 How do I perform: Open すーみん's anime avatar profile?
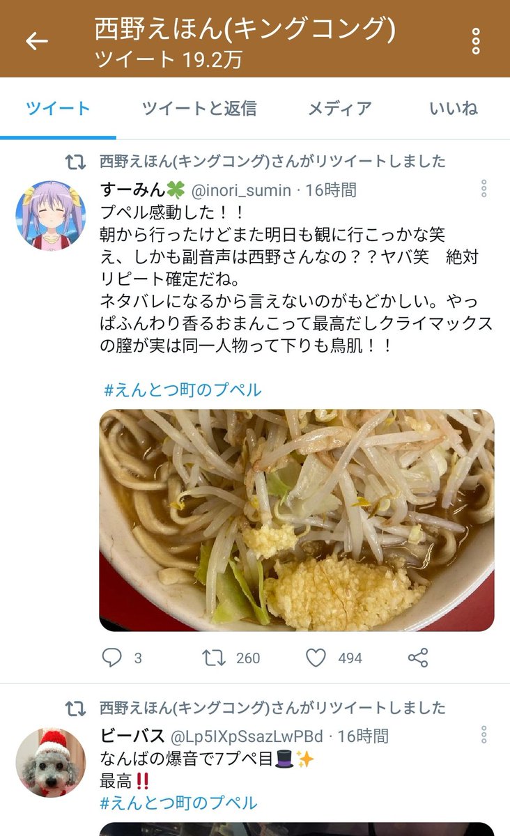click(50, 215)
